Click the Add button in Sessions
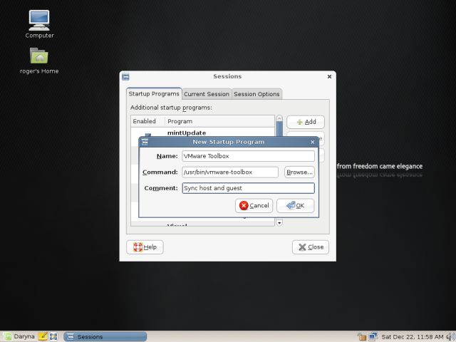 [306, 122]
